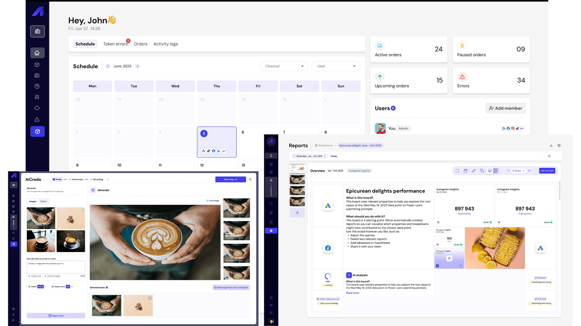
Task: Click the cloud icon in the sidebar
Action: 37,107
